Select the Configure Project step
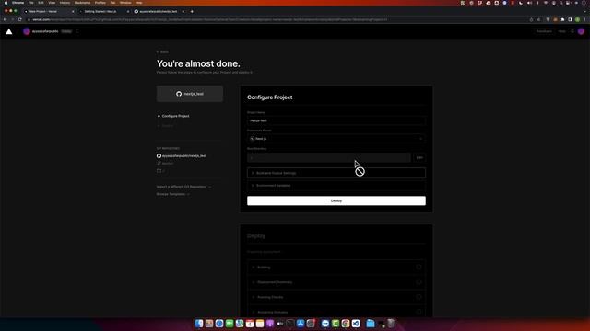 (176, 116)
